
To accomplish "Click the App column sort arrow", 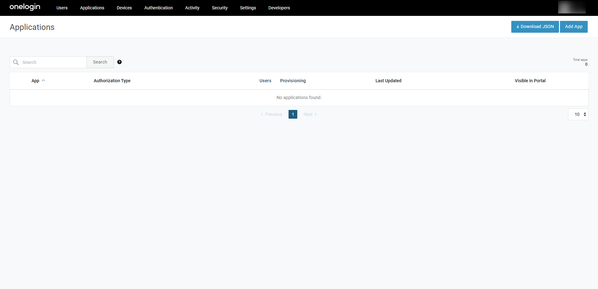I will (43, 80).
